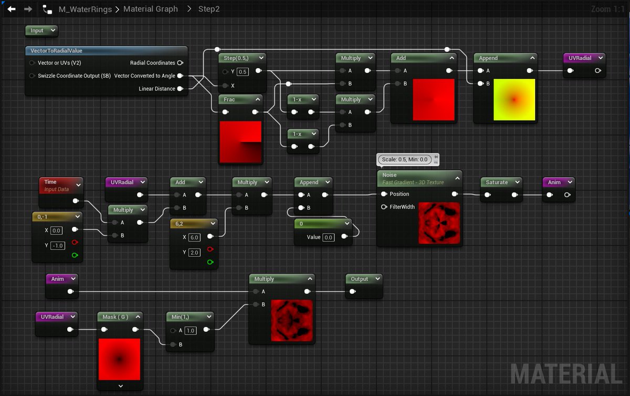The height and width of the screenshot is (396, 630).
Task: Expand the Time node chevron
Action: coord(78,185)
